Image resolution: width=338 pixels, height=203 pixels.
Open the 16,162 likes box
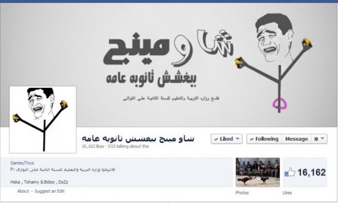[305, 172]
